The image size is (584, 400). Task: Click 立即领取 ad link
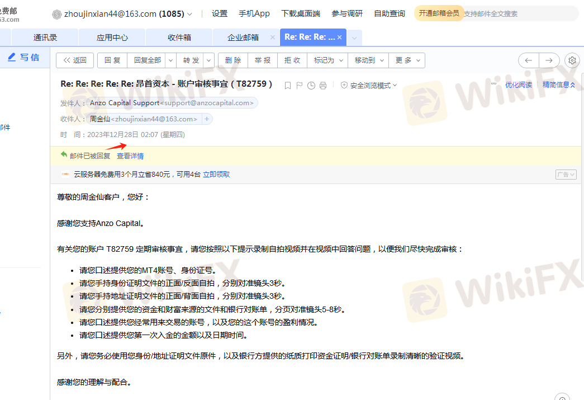click(x=216, y=175)
